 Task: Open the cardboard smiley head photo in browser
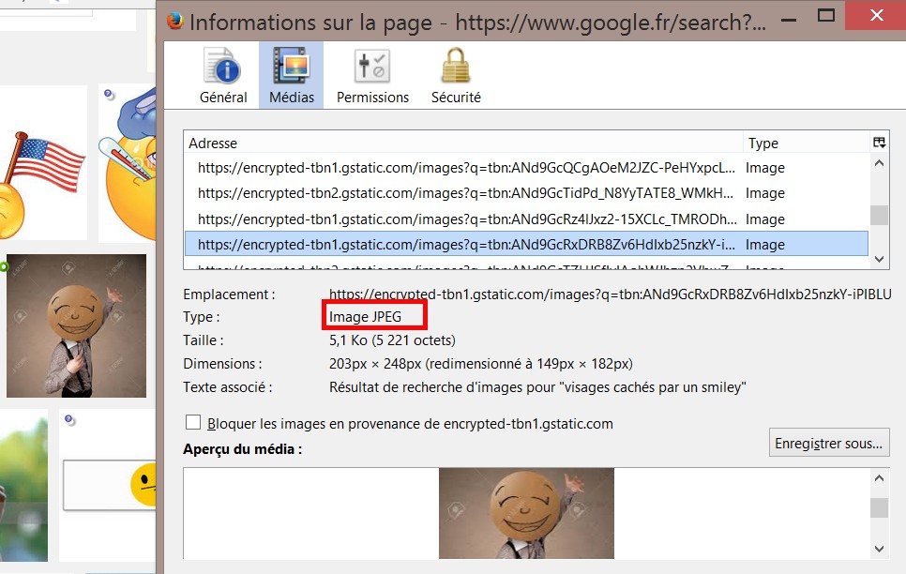coord(76,325)
